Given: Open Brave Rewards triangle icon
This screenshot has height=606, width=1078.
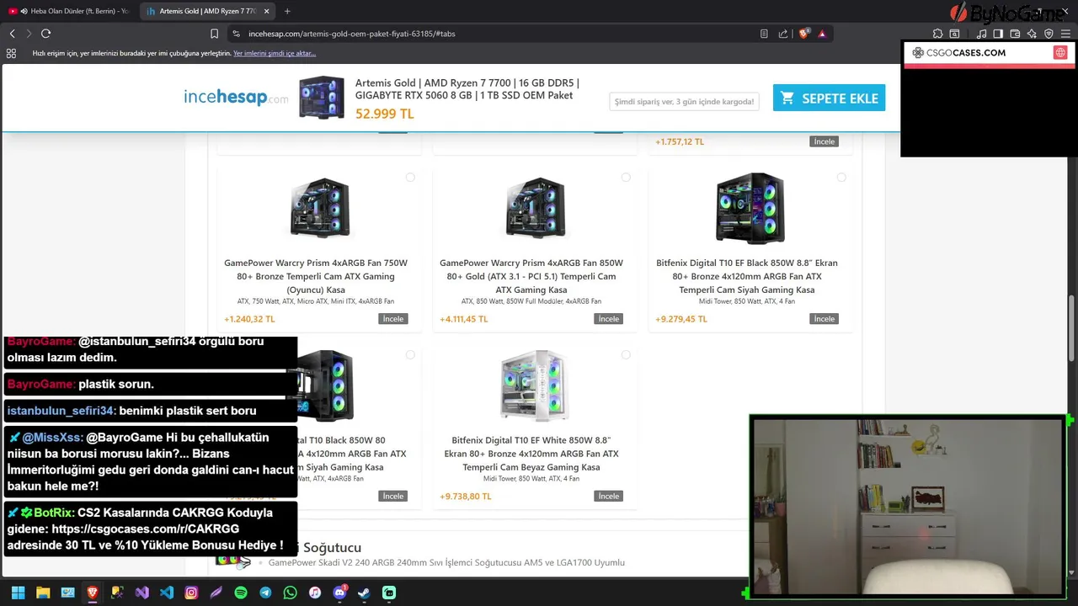Looking at the screenshot, I should click(822, 34).
